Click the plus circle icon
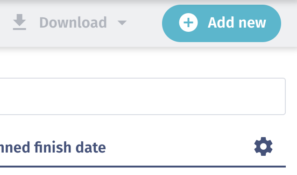The image size is (297, 175). 188,22
